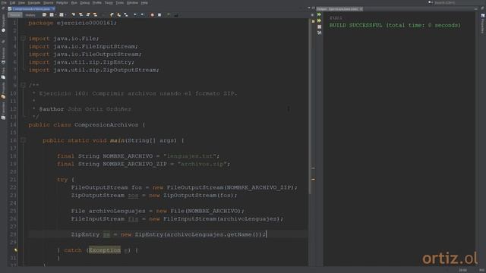Open the Source menu

48,3
